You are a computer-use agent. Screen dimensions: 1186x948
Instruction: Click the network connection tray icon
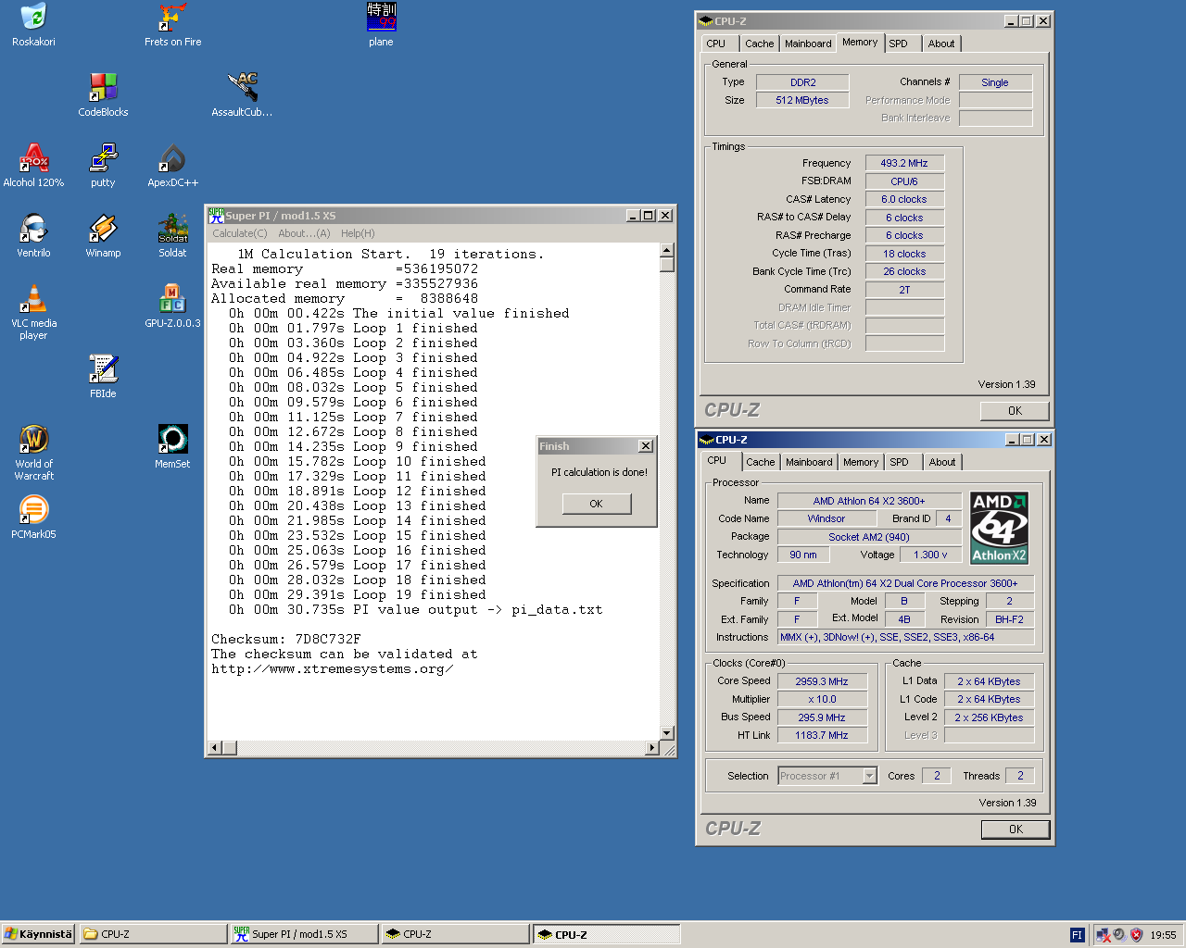[1104, 935]
